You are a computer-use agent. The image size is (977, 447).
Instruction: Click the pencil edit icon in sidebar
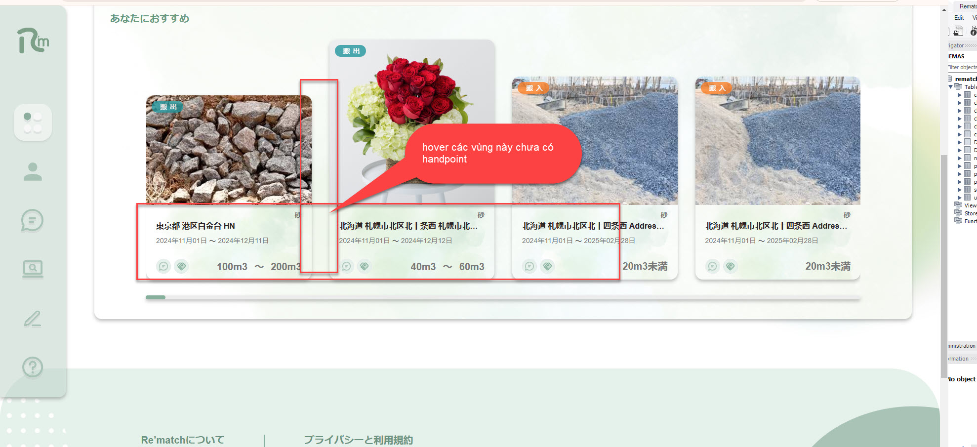(33, 319)
